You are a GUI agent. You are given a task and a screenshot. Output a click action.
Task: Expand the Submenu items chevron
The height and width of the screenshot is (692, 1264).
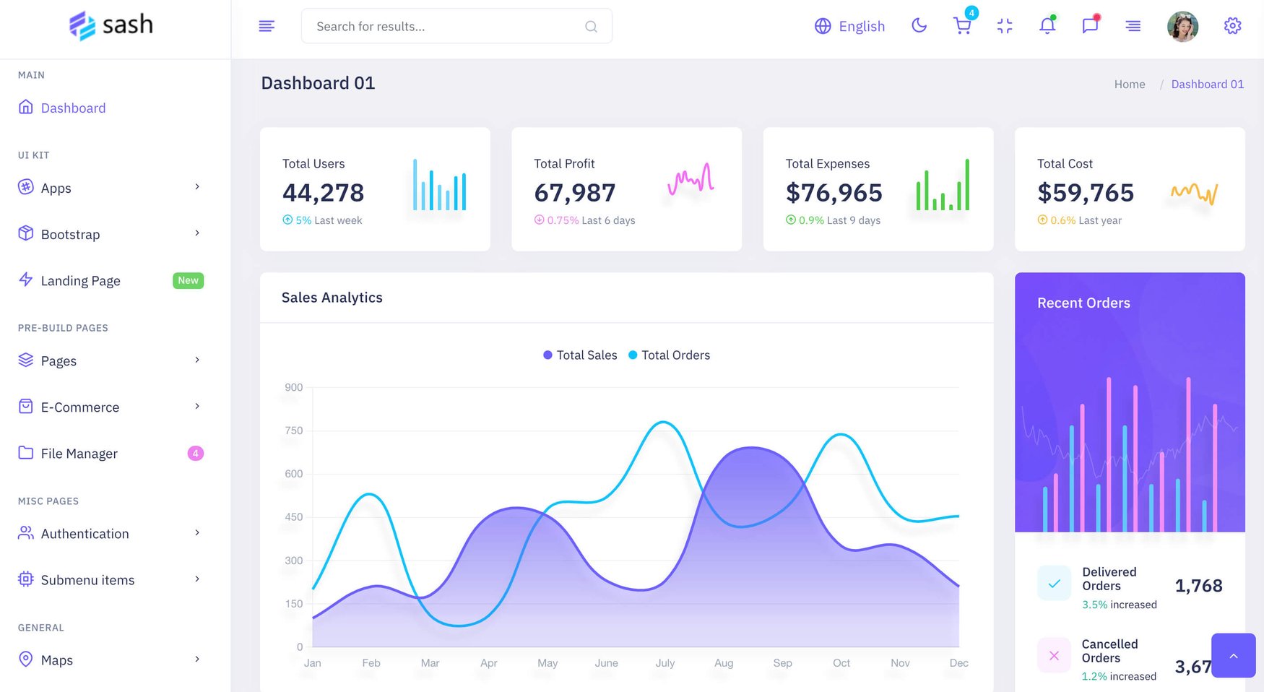click(197, 579)
